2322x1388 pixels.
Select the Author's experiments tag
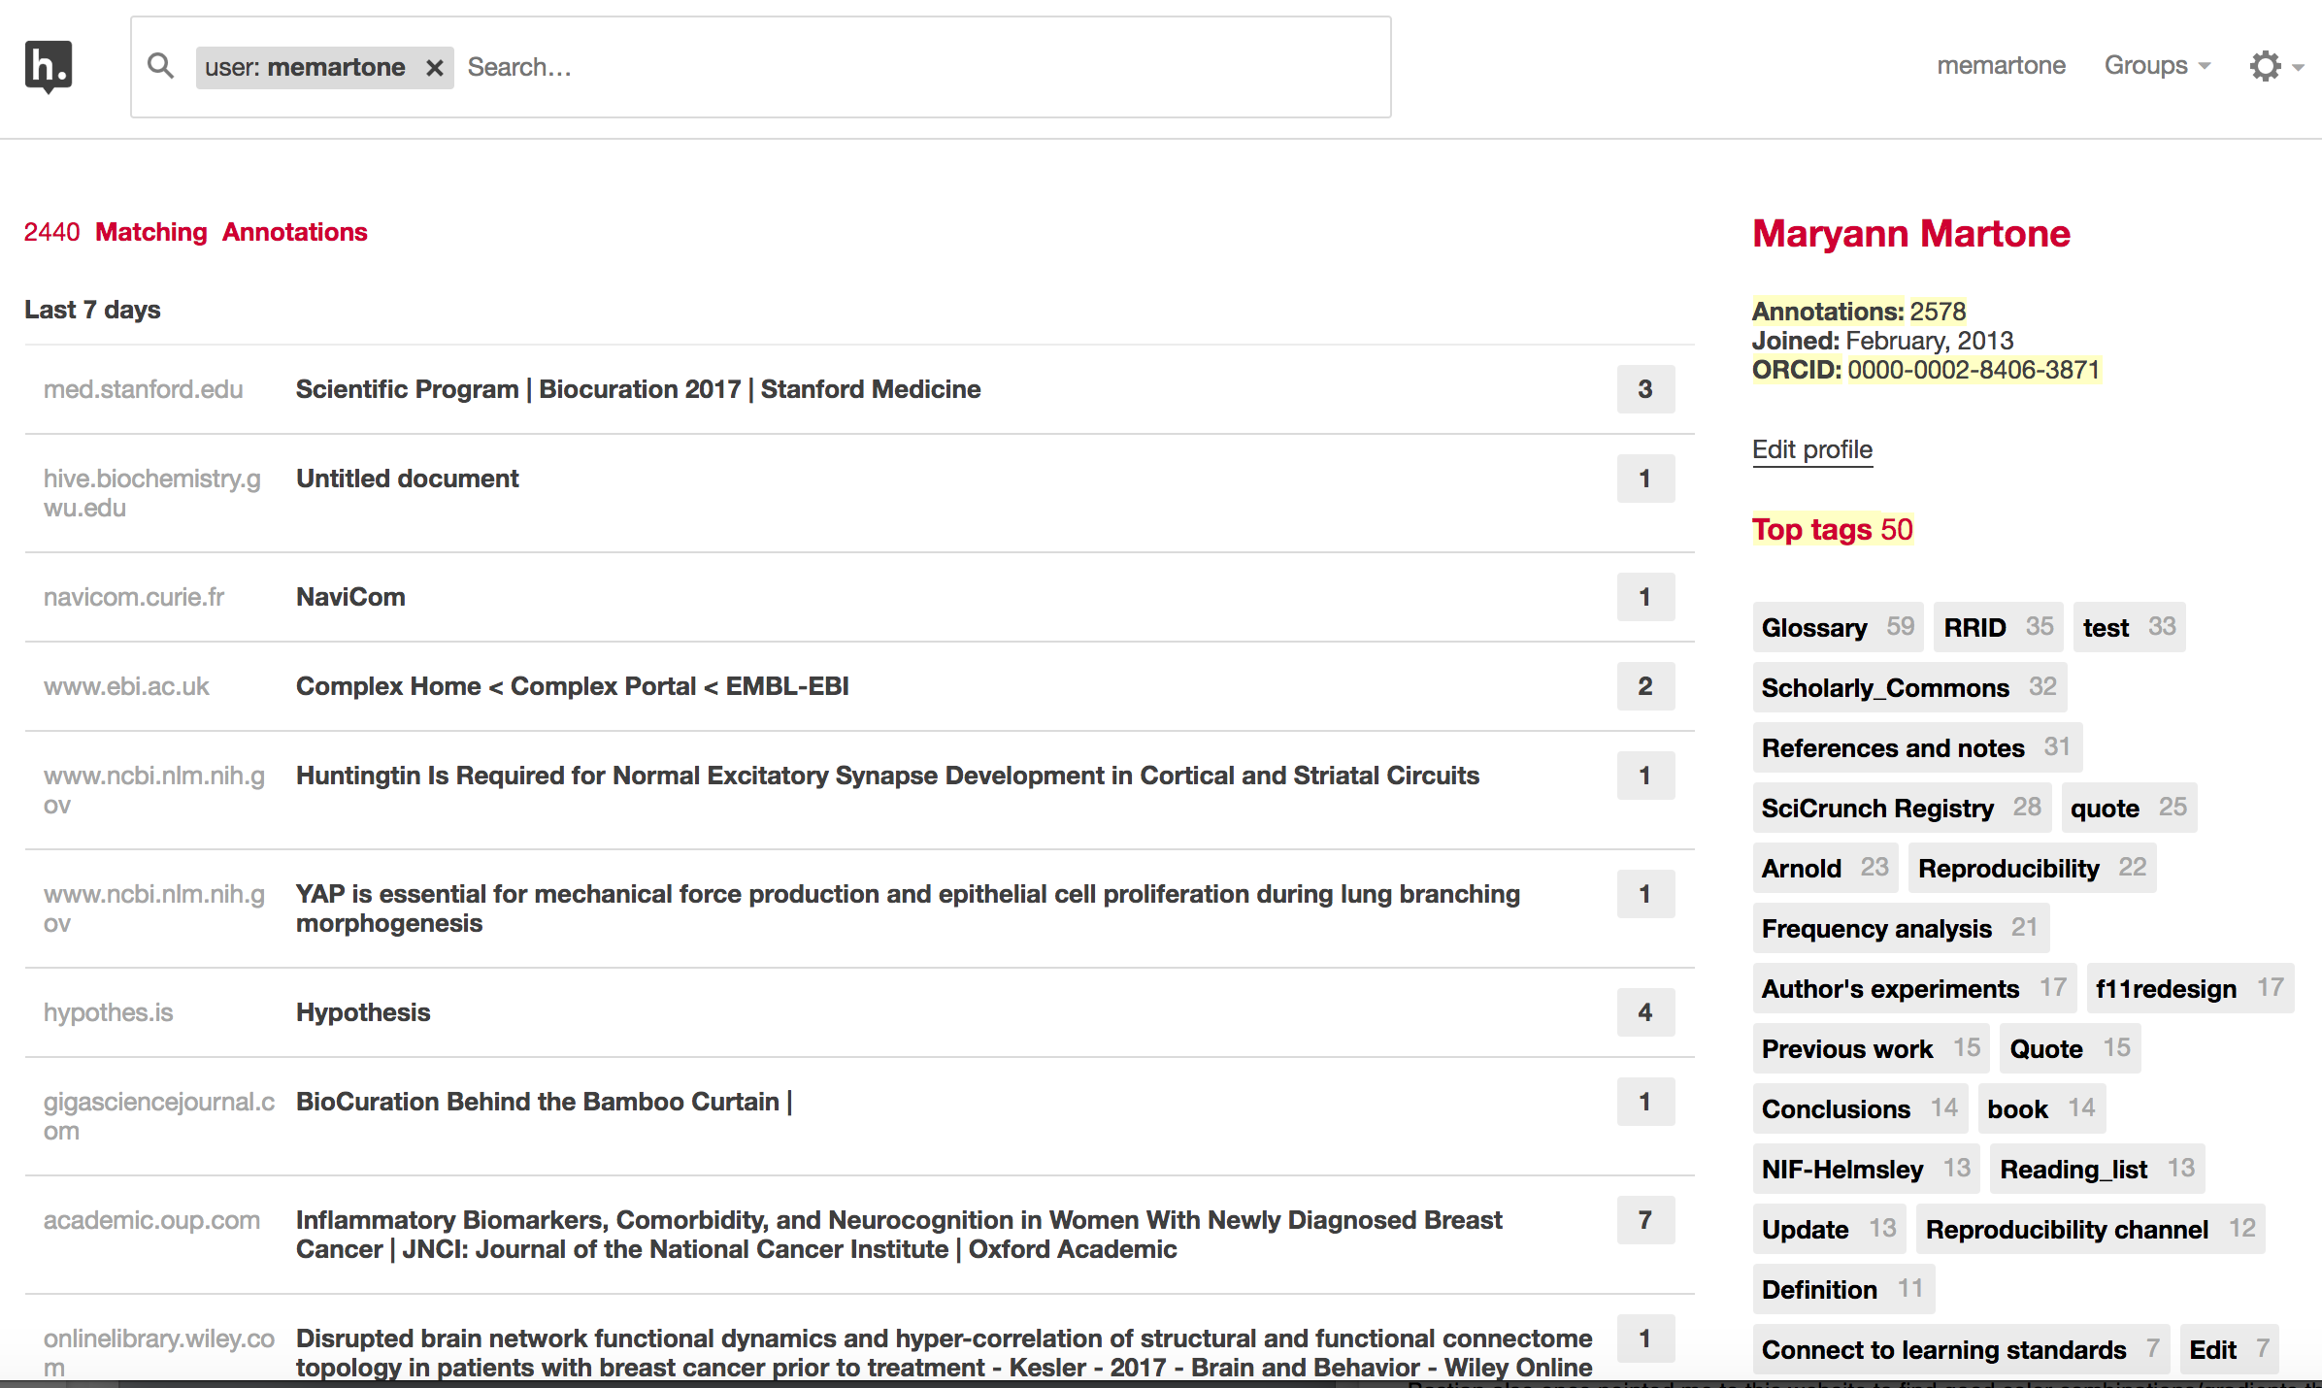point(1914,988)
